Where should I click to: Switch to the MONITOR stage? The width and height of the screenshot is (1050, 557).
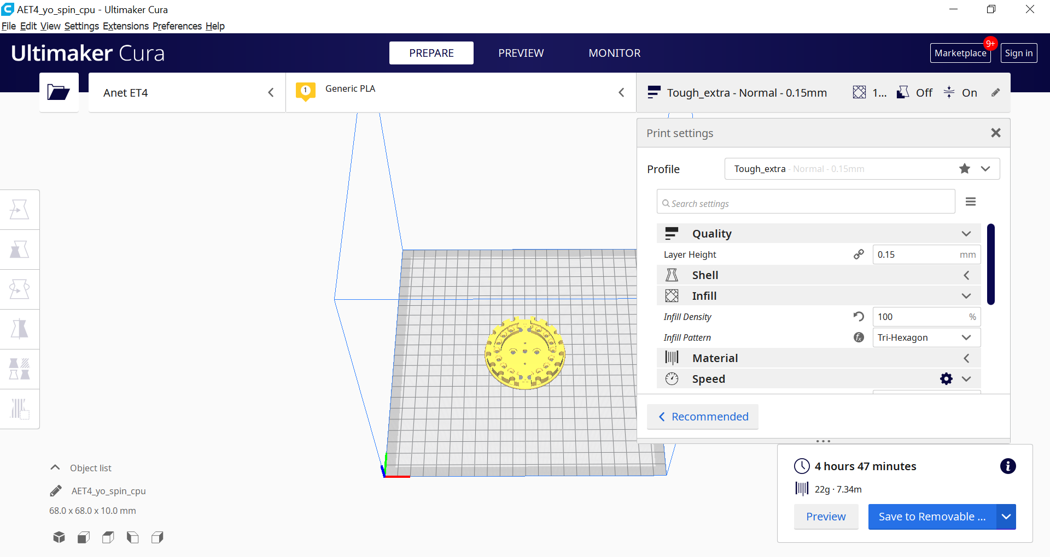(x=615, y=53)
